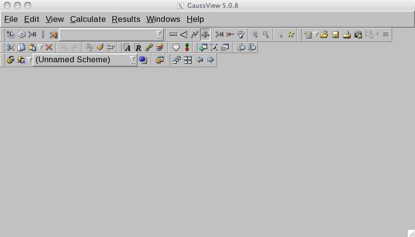Cascade windows using the overlapping-windows icon
Viewport: 415px width, 237px height.
pos(177,60)
